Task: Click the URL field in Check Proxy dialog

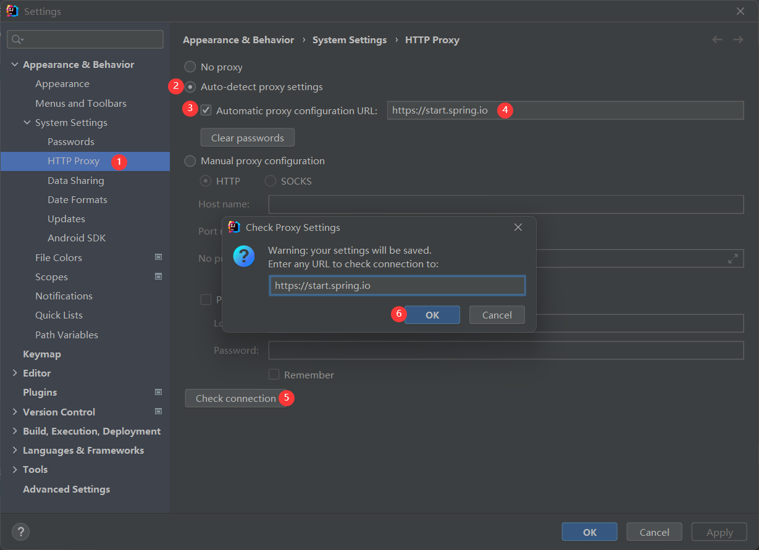Action: [397, 285]
